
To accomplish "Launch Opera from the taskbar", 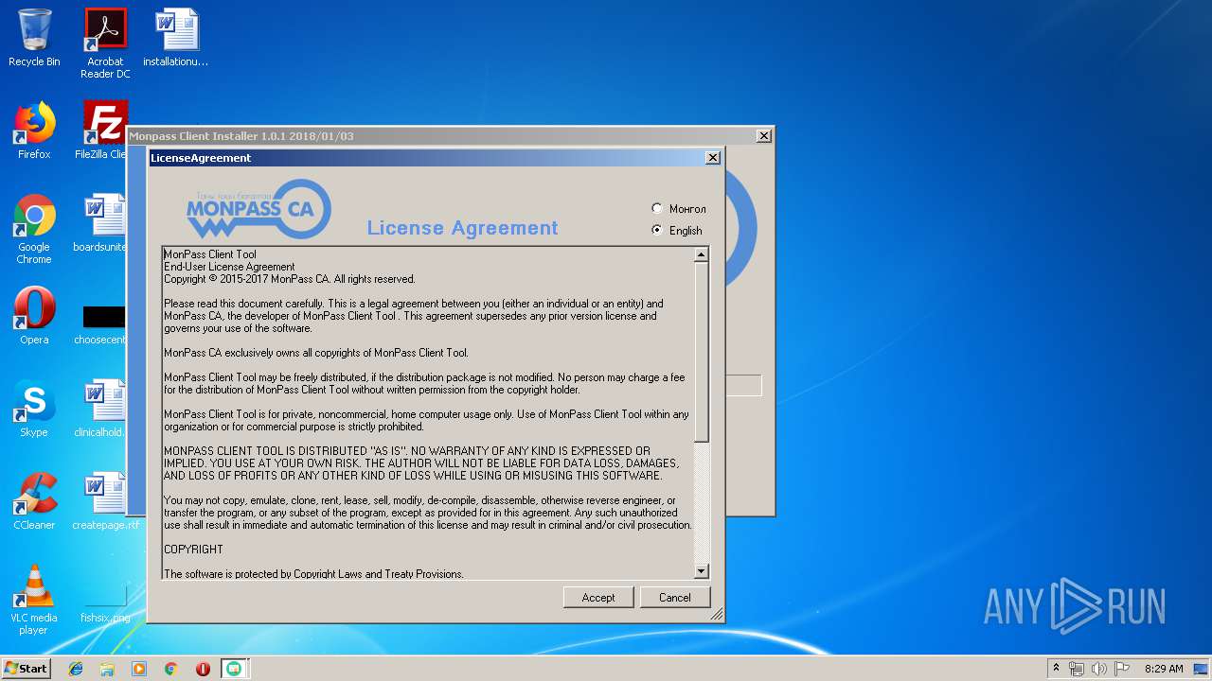I will (x=203, y=669).
